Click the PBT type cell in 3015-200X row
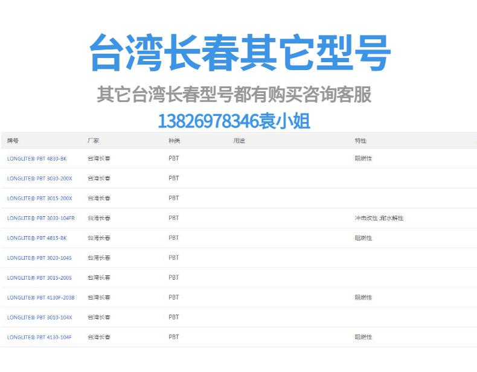477x372 pixels. tap(174, 198)
